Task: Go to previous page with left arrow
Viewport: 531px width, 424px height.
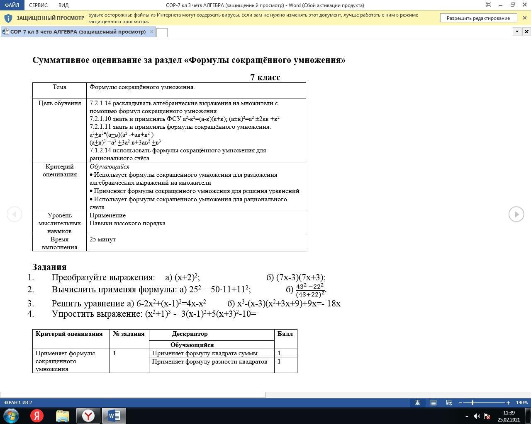Action: (14, 214)
